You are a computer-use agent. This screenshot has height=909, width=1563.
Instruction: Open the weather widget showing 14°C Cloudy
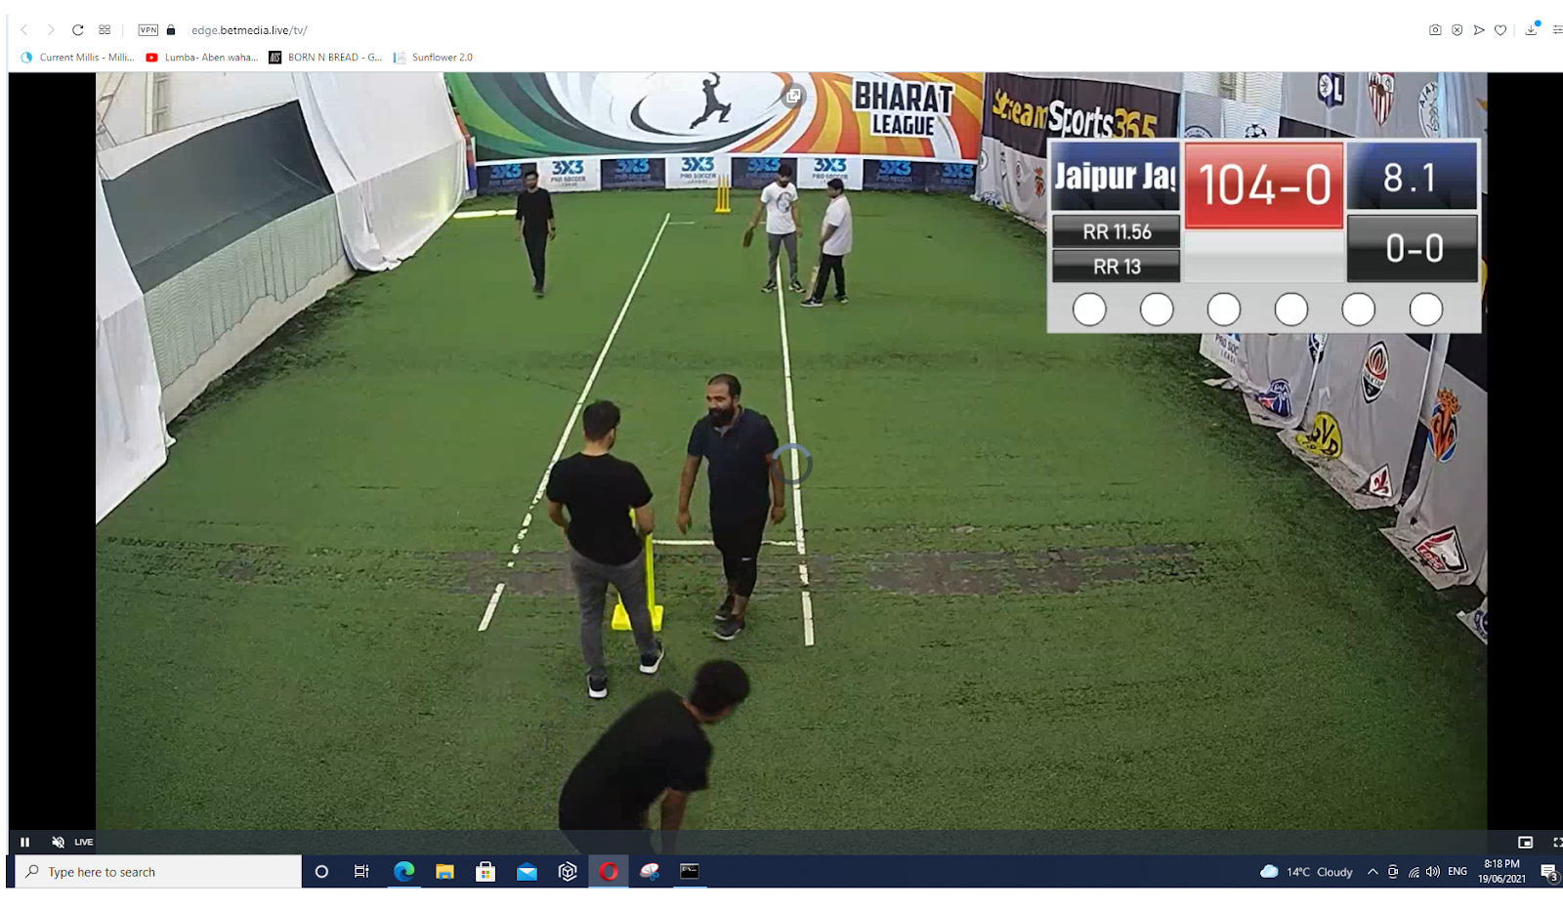click(1306, 872)
